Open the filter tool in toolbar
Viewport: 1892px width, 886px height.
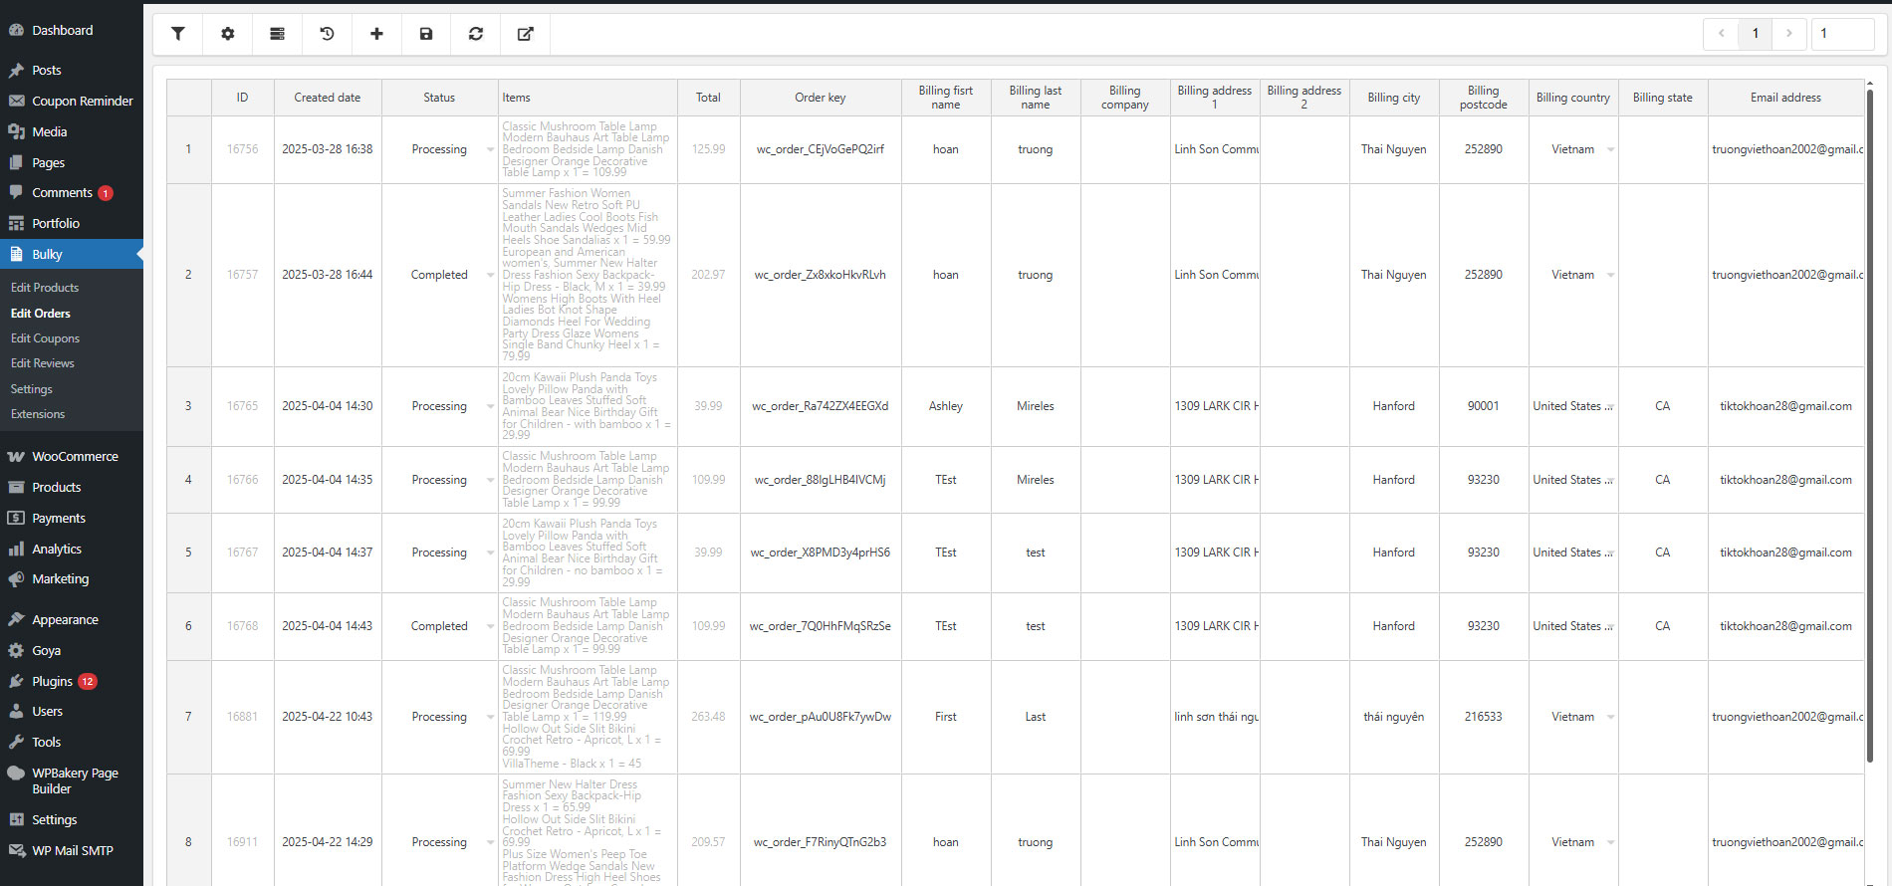point(178,34)
